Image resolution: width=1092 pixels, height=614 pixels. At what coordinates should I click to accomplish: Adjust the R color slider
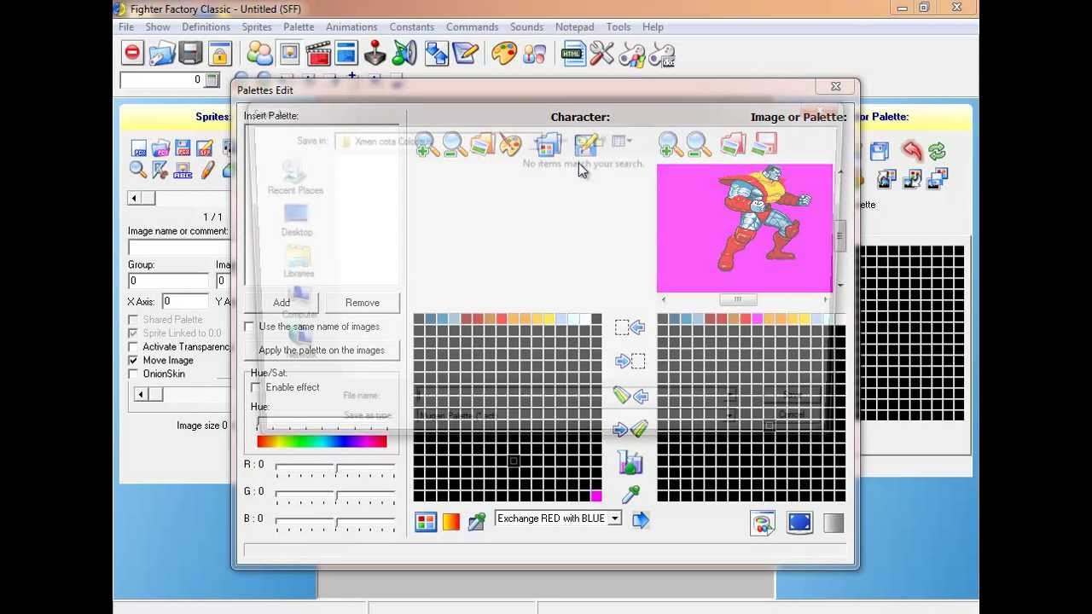click(x=336, y=468)
